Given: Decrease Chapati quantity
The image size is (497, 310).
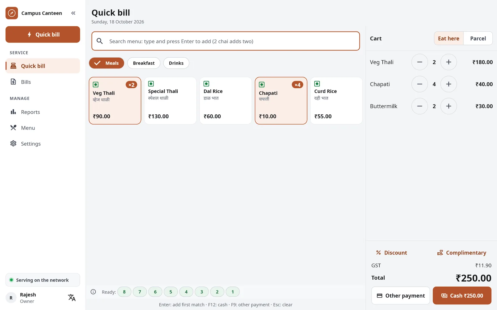Looking at the screenshot, I should click(420, 84).
